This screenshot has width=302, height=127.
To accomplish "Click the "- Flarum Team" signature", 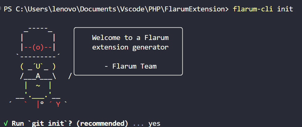I will click(130, 66).
